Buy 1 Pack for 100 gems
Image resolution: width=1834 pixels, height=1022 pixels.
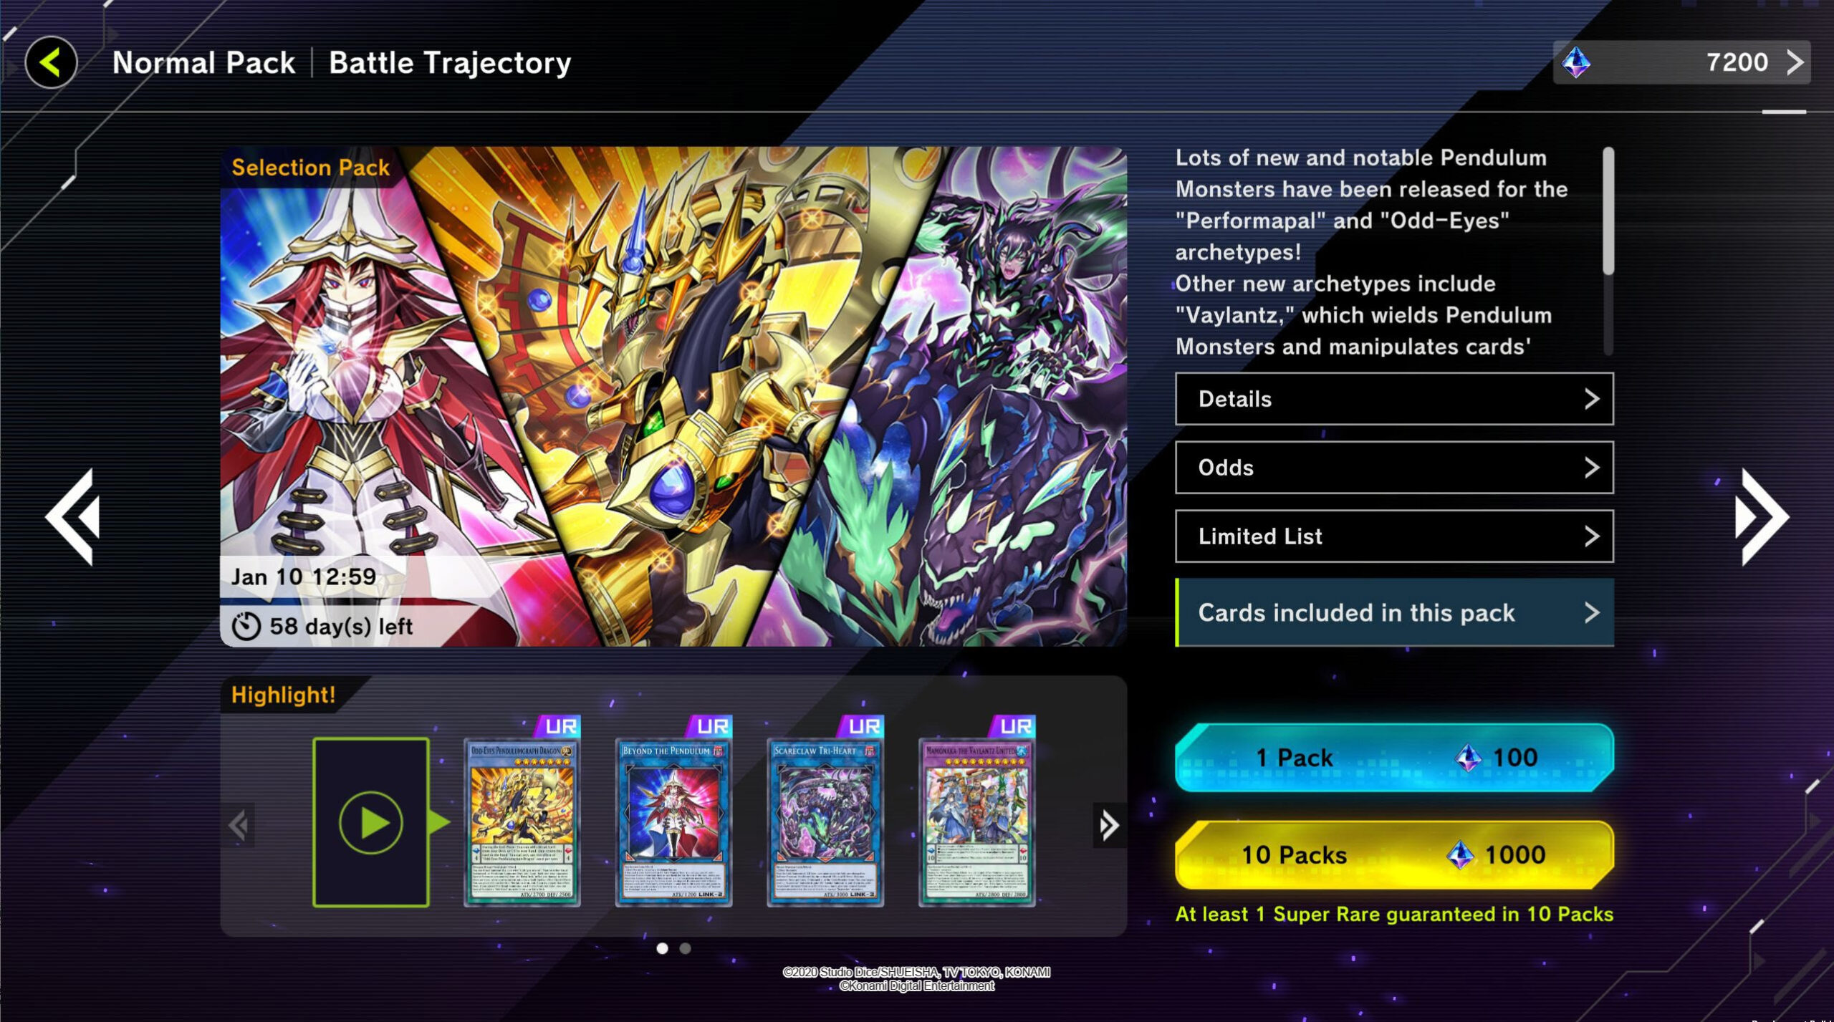click(x=1394, y=758)
